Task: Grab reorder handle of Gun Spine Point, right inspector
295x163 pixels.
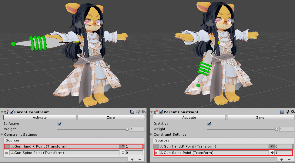Action: point(156,153)
